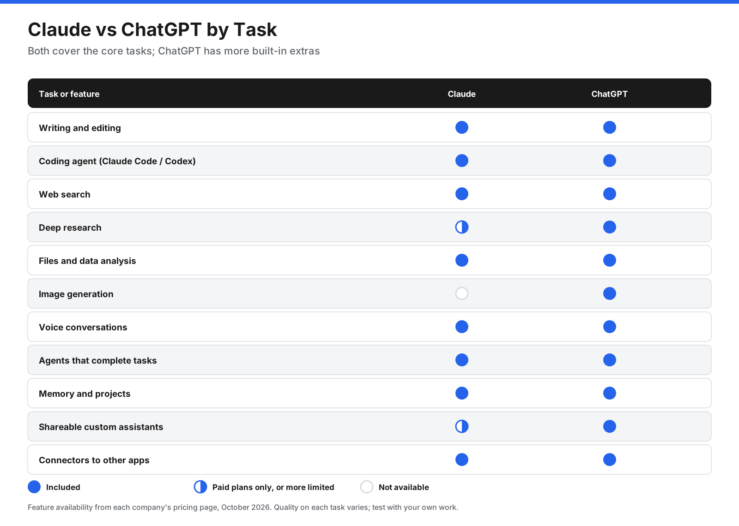Click the Paid plans only legend text
The height and width of the screenshot is (526, 739).
tap(273, 487)
